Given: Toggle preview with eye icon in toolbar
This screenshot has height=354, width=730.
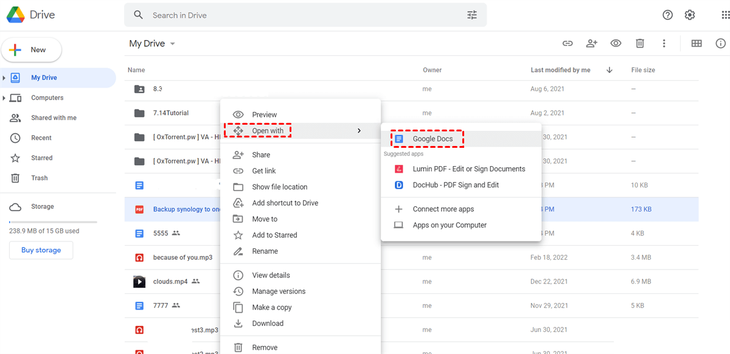Looking at the screenshot, I should click(x=616, y=43).
